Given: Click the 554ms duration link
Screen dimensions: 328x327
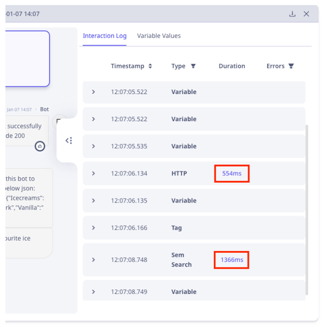Looking at the screenshot, I should (231, 173).
